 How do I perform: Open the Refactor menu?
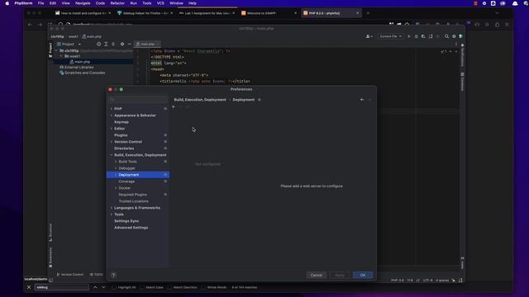[117, 3]
